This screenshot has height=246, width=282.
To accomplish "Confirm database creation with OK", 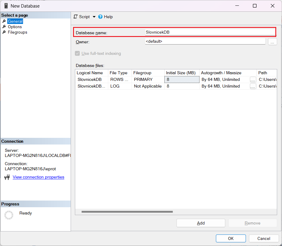I will point(230,238).
